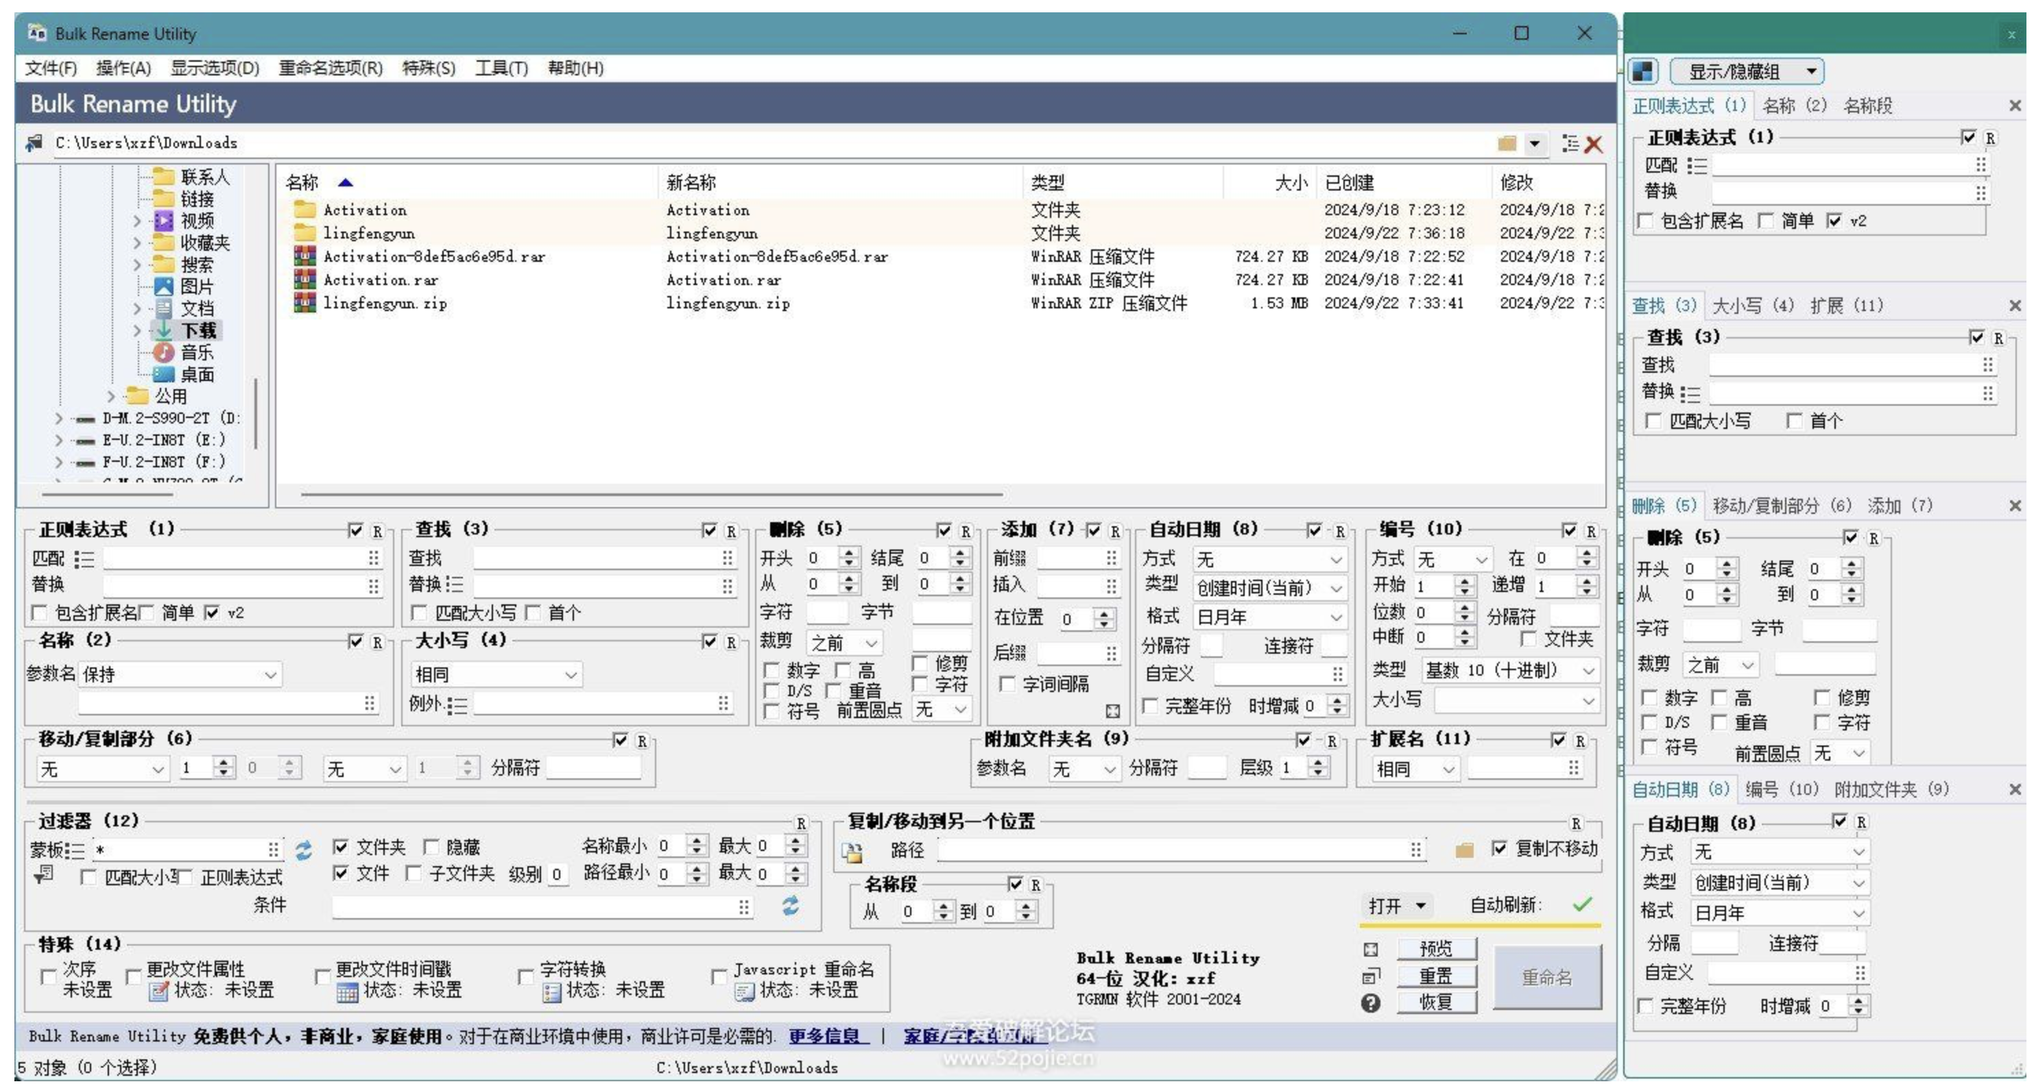This screenshot has height=1084, width=2034.
Task: Click the match list icon beside 匹配 in main regex group
Action: tap(84, 559)
